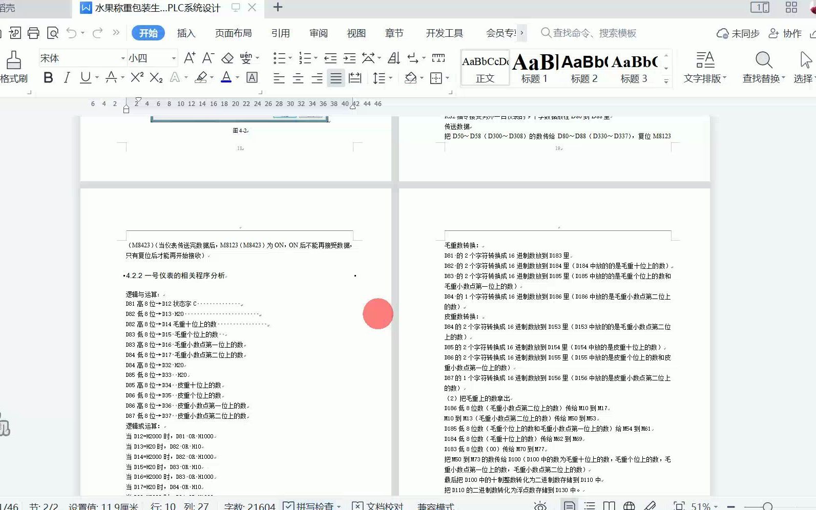Click the search commands field (查找命令)
This screenshot has height=510, width=816.
[x=589, y=33]
